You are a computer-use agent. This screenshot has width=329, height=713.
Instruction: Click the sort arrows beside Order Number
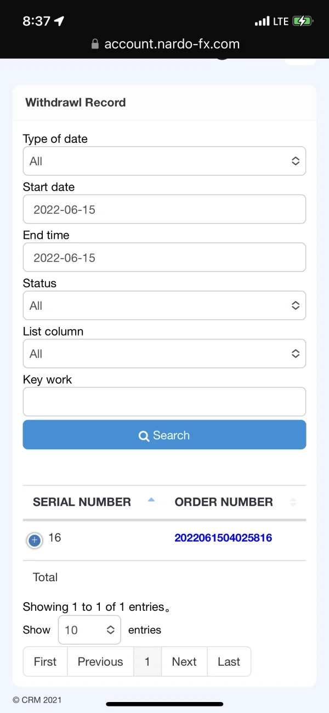coord(293,502)
